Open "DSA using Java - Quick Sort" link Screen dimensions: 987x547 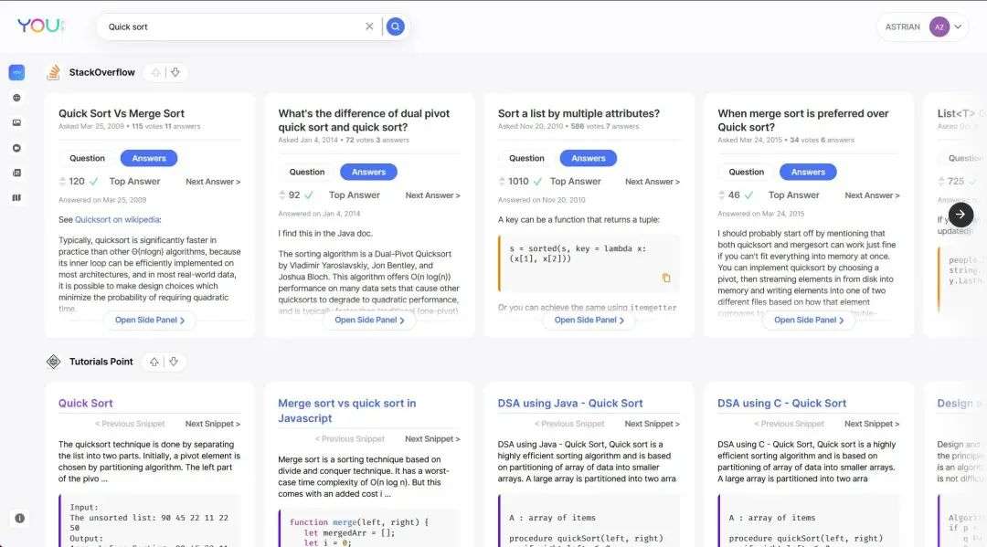pyautogui.click(x=570, y=404)
